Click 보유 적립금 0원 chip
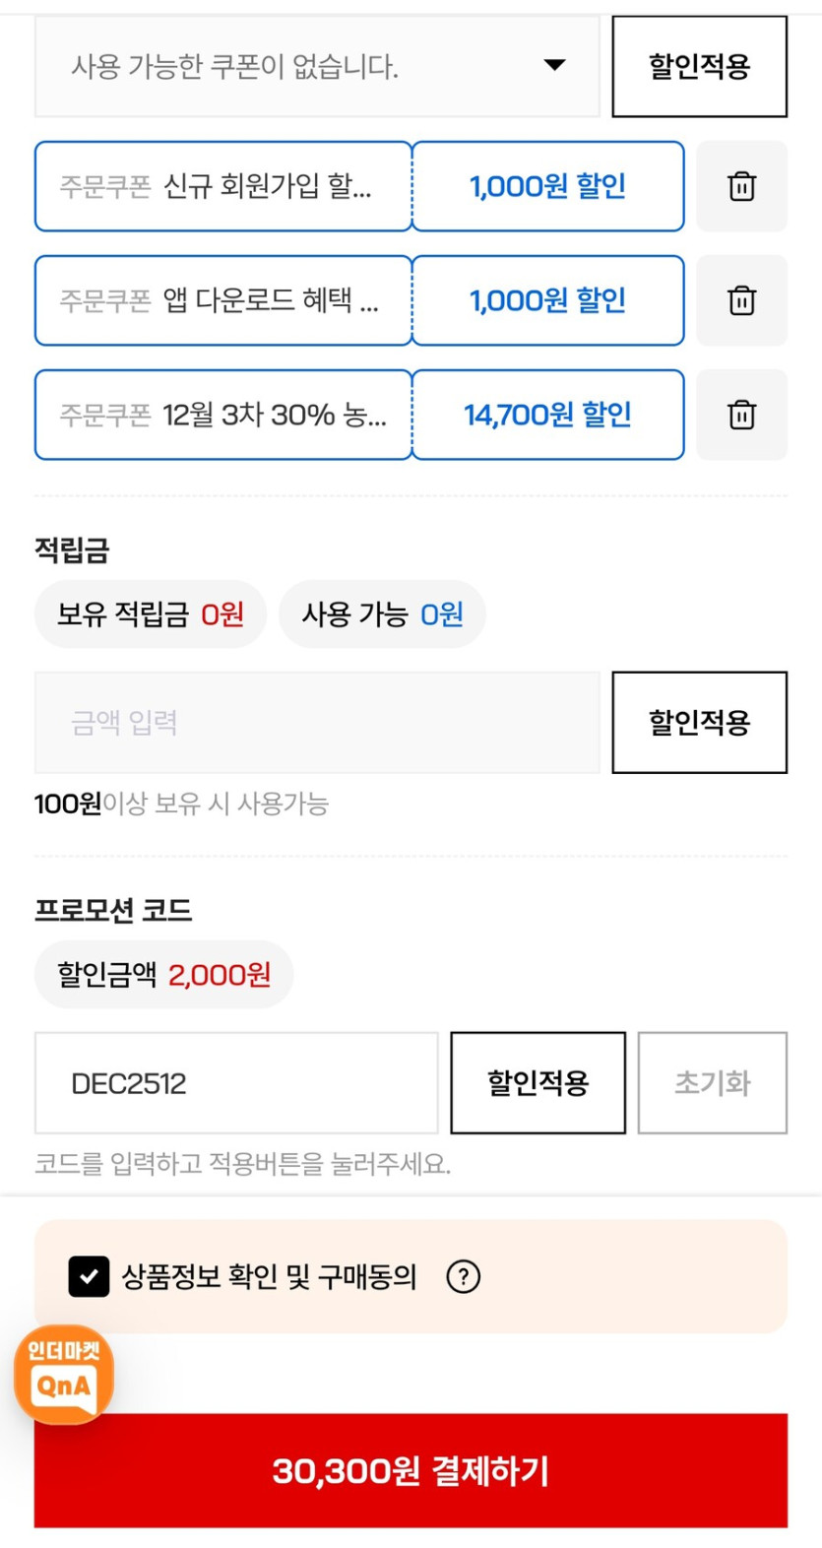Viewport: 822px width, 1548px height. 150,613
